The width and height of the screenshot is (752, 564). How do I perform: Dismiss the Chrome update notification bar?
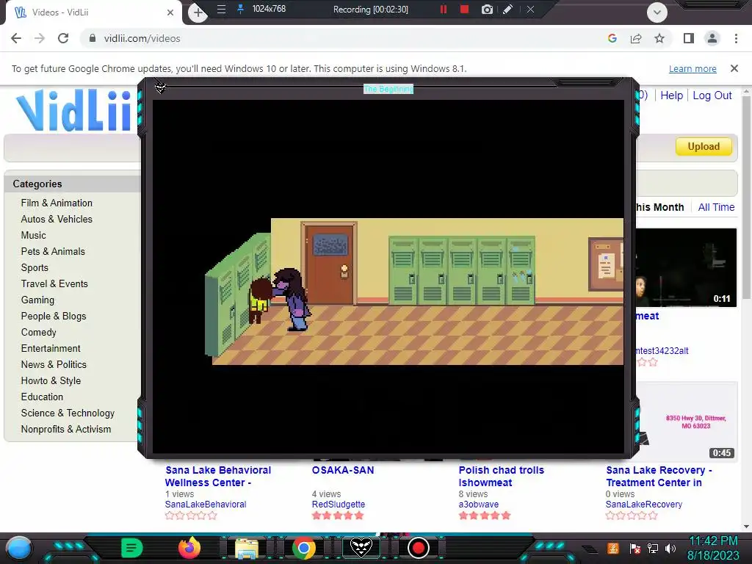click(x=734, y=68)
